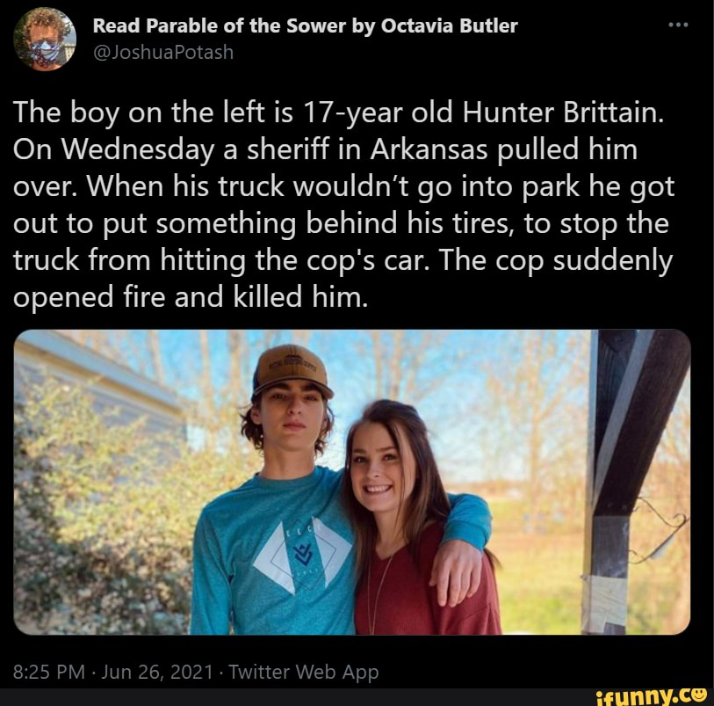Click the tan cap in the photo
This screenshot has height=706, width=714.
[x=292, y=369]
